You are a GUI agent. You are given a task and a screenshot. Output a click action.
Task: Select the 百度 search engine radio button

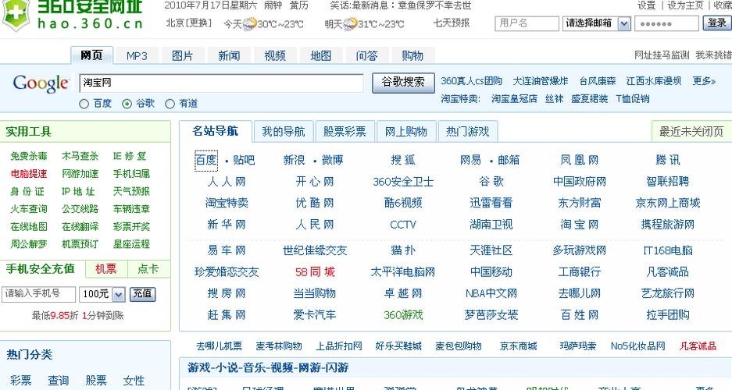tap(84, 104)
